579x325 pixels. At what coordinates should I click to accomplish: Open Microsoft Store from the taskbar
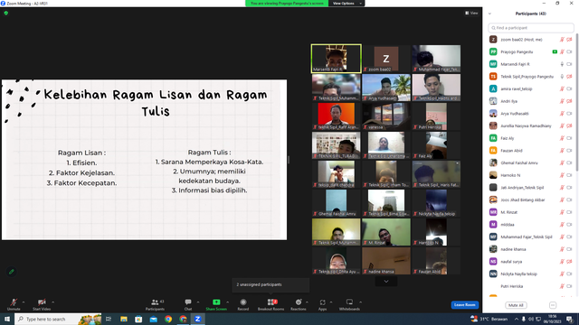[x=138, y=319]
